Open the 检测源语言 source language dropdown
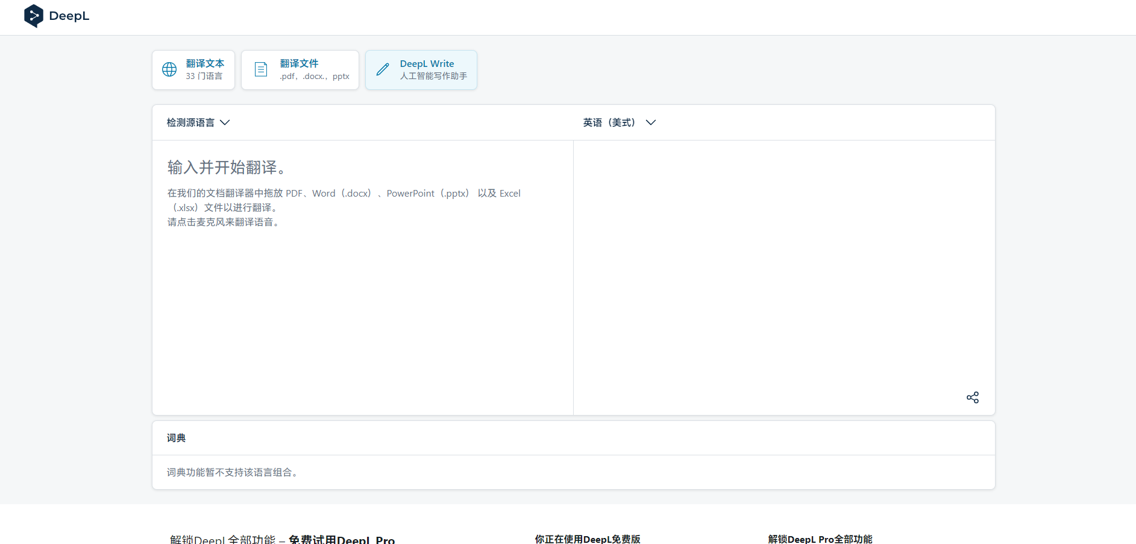The image size is (1136, 544). 198,122
